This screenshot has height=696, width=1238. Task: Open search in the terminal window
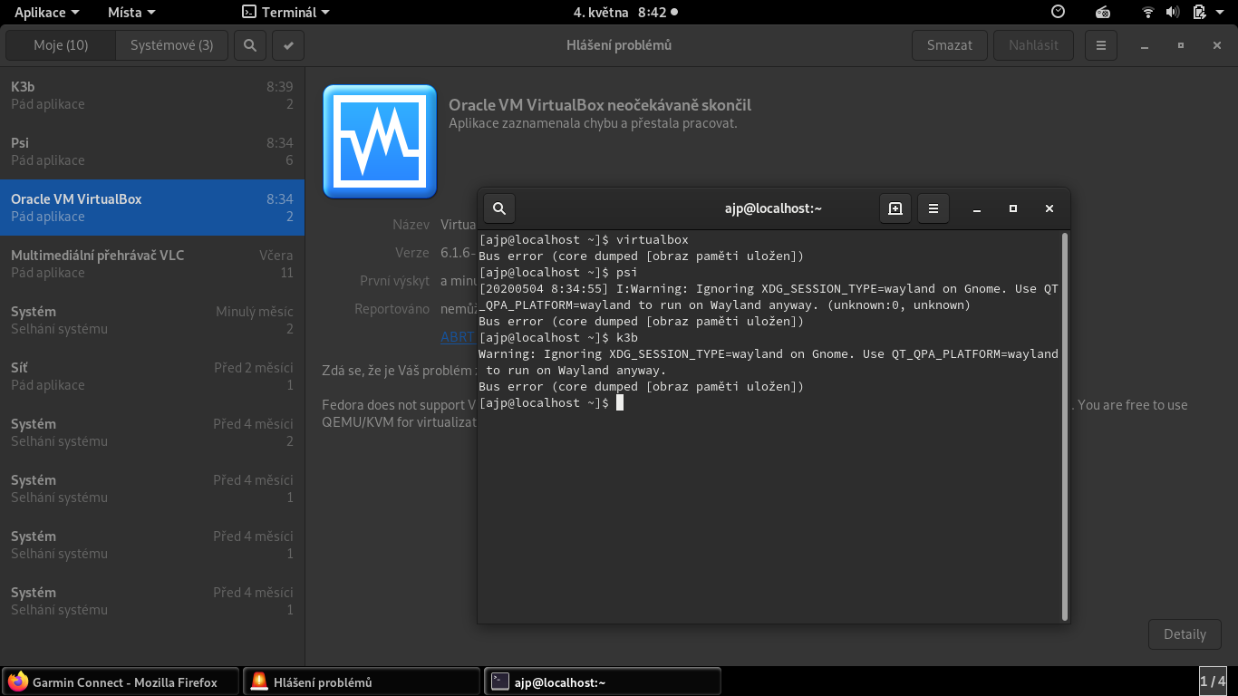point(499,208)
